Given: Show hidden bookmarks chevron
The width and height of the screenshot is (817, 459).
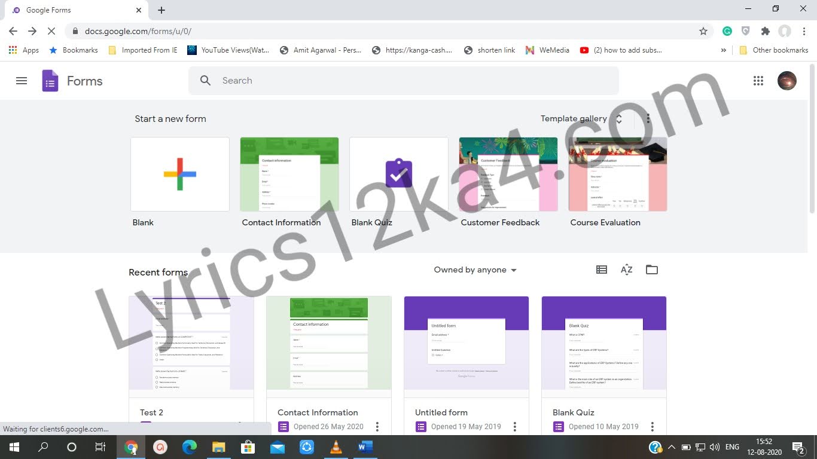Looking at the screenshot, I should click(724, 50).
